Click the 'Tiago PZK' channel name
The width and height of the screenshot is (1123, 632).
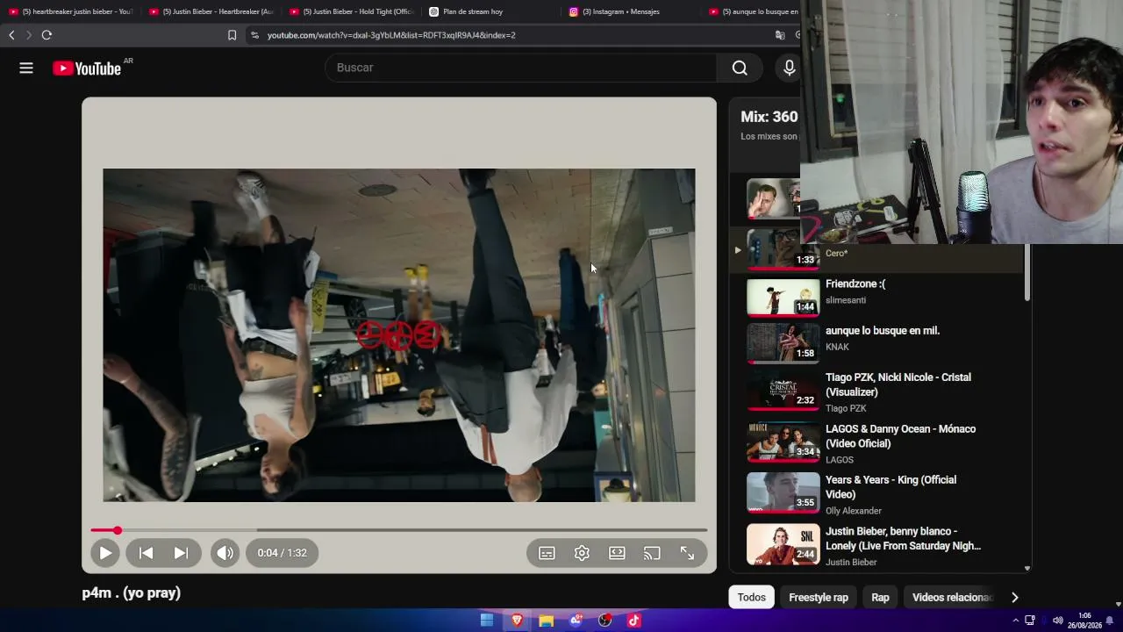click(x=846, y=408)
